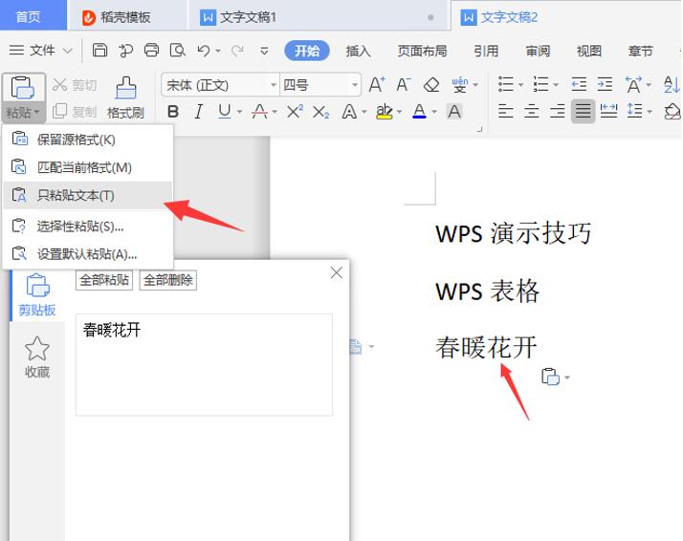This screenshot has height=541, width=683.
Task: Click the text effects outlined A button
Action: pos(349,112)
